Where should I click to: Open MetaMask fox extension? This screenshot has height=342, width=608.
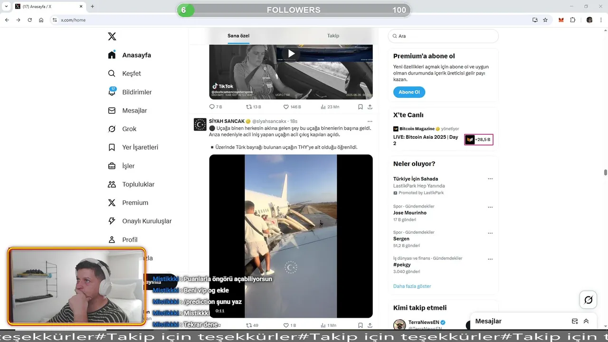[561, 20]
